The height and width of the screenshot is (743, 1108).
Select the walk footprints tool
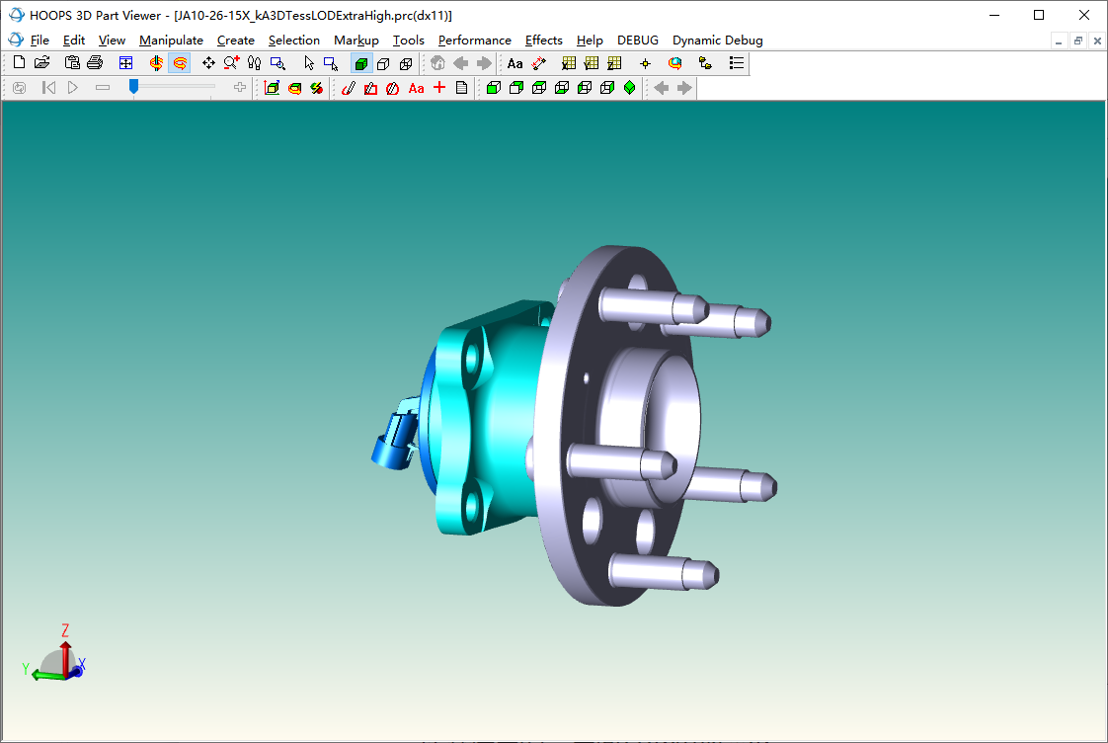255,63
